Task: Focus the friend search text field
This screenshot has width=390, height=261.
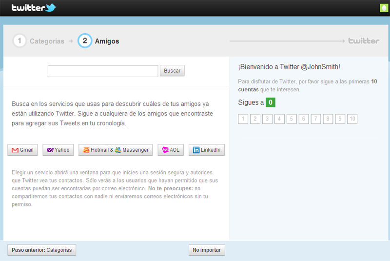Action: coord(103,71)
